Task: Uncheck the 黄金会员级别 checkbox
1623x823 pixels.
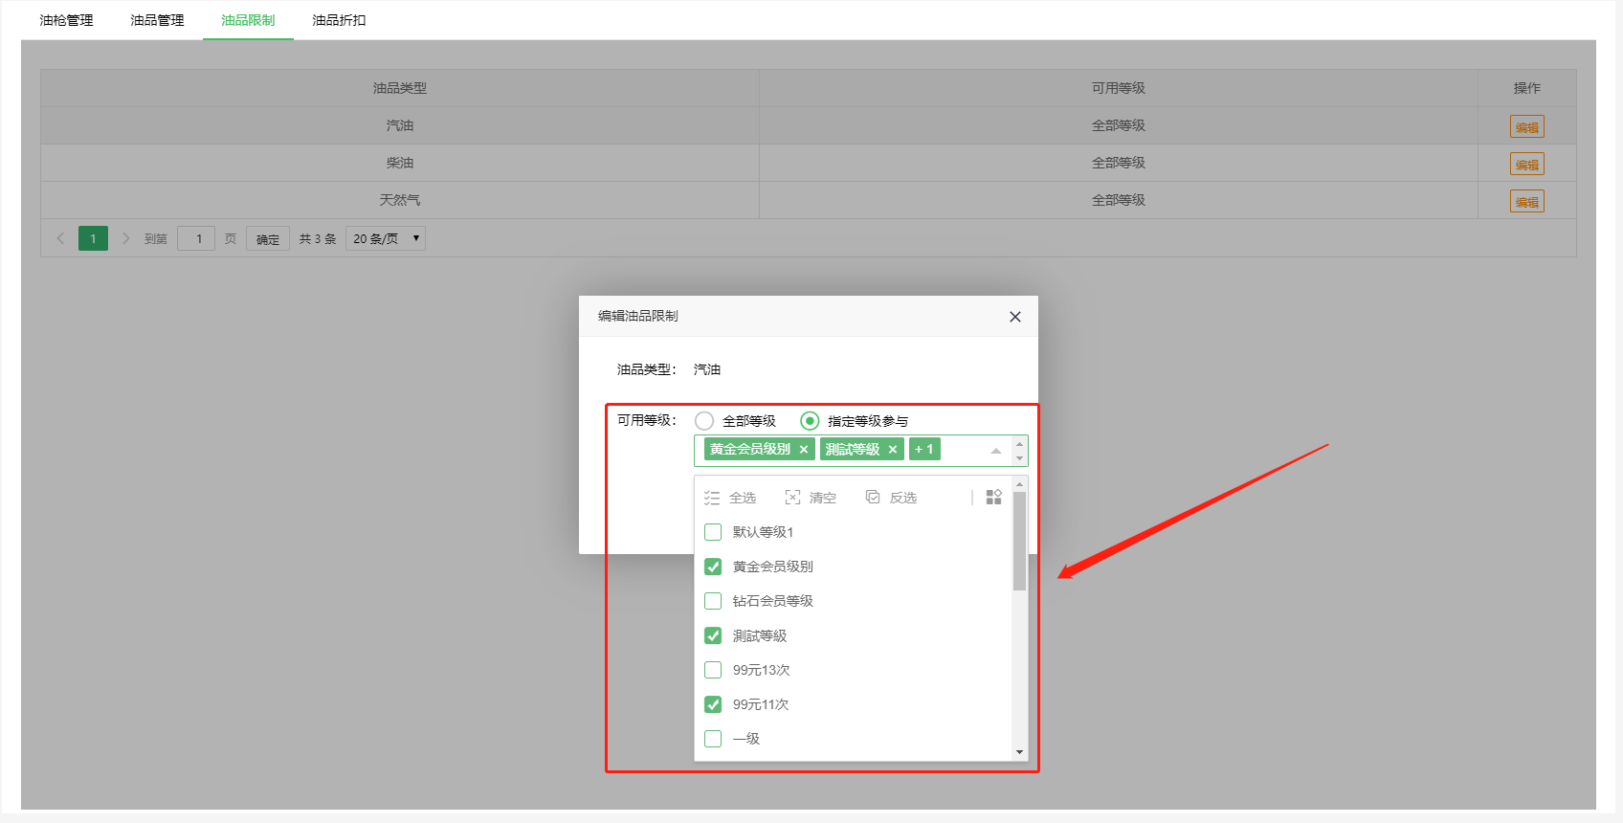Action: pos(713,567)
